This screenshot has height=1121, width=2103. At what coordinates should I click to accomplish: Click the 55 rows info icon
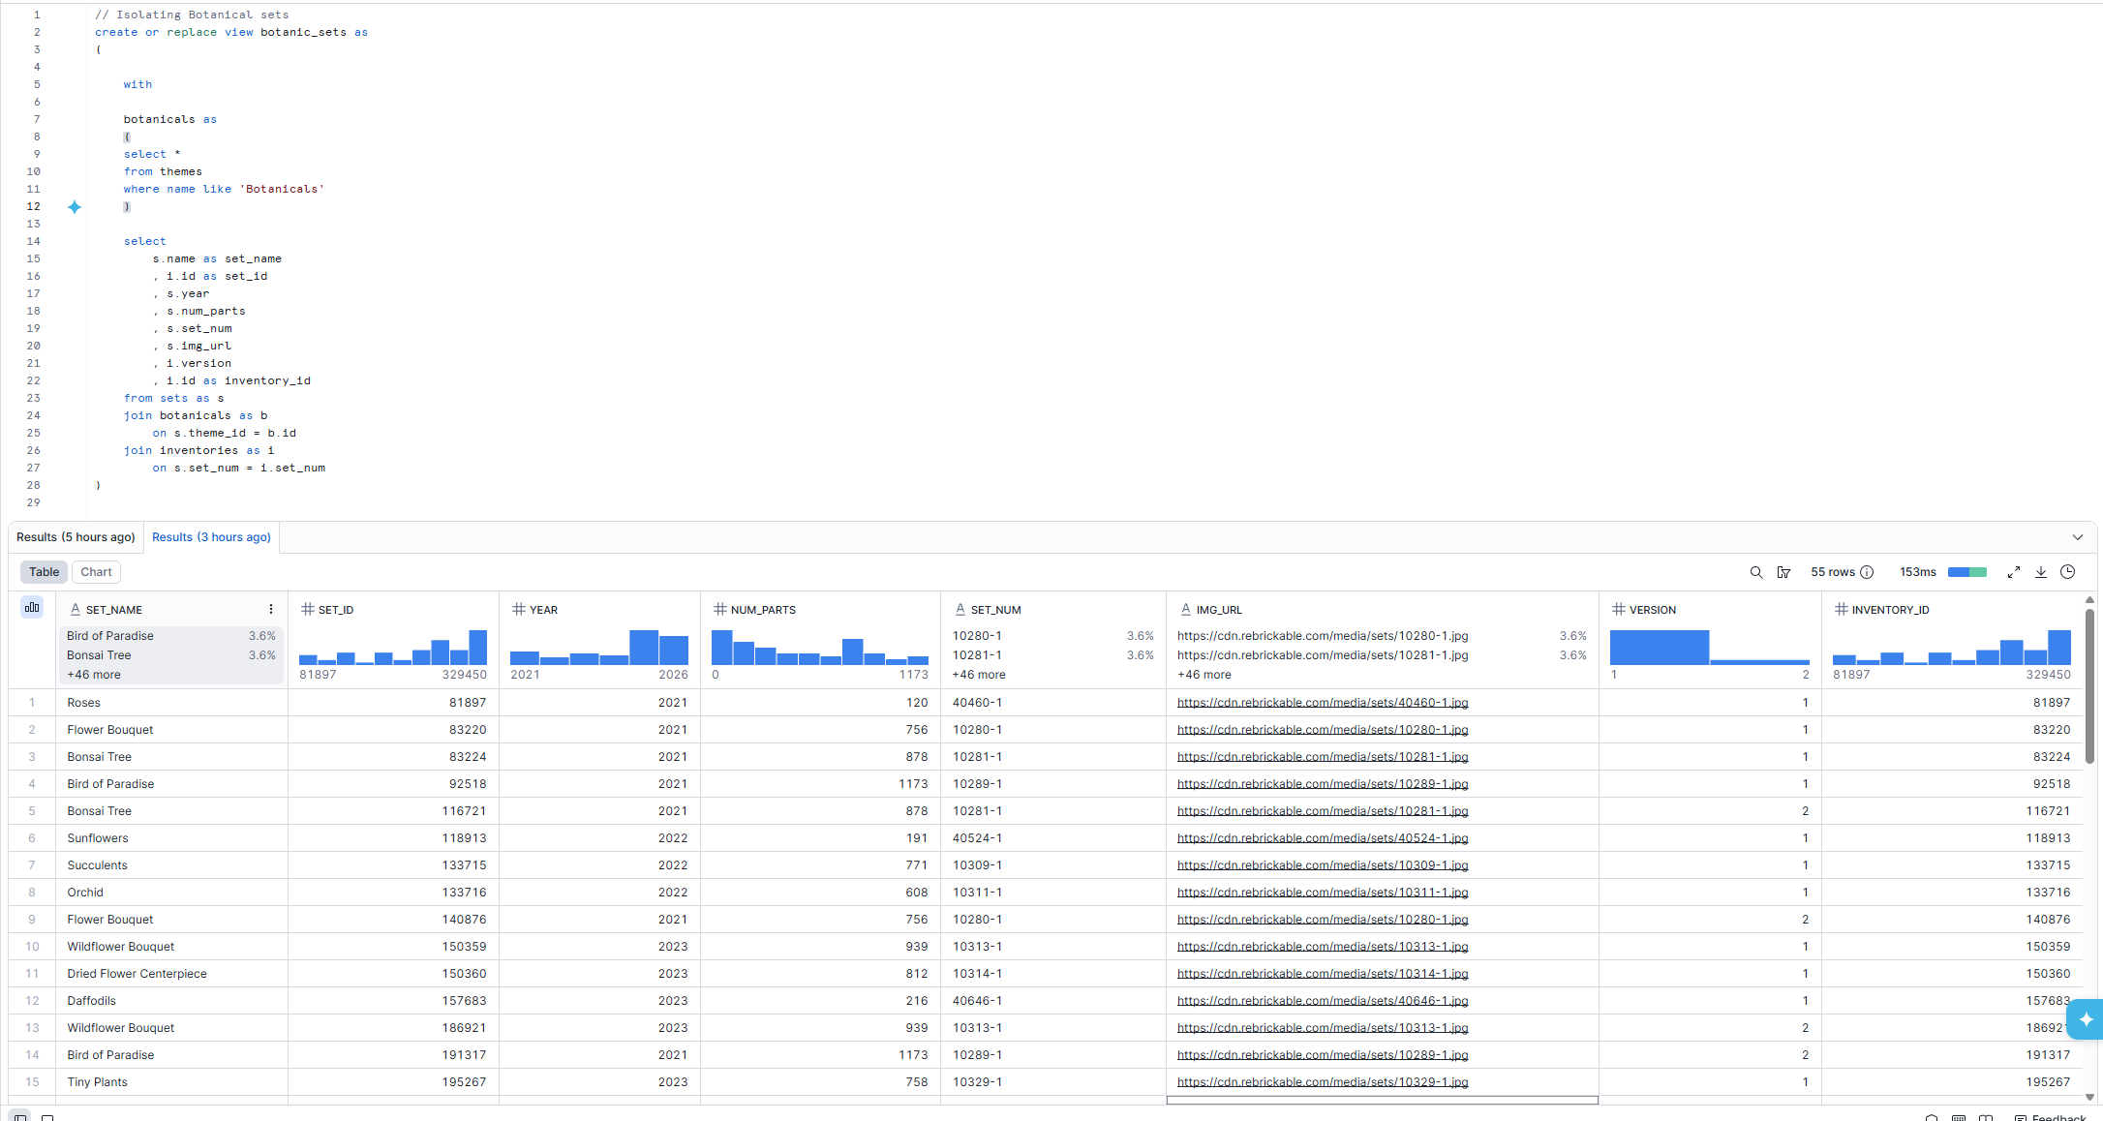pyautogui.click(x=1867, y=572)
